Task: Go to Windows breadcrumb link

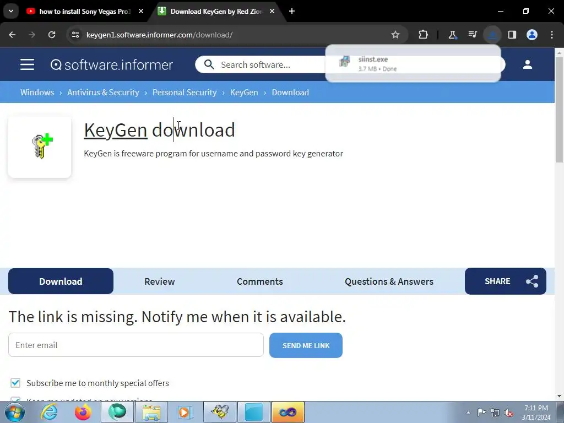Action: (37, 93)
